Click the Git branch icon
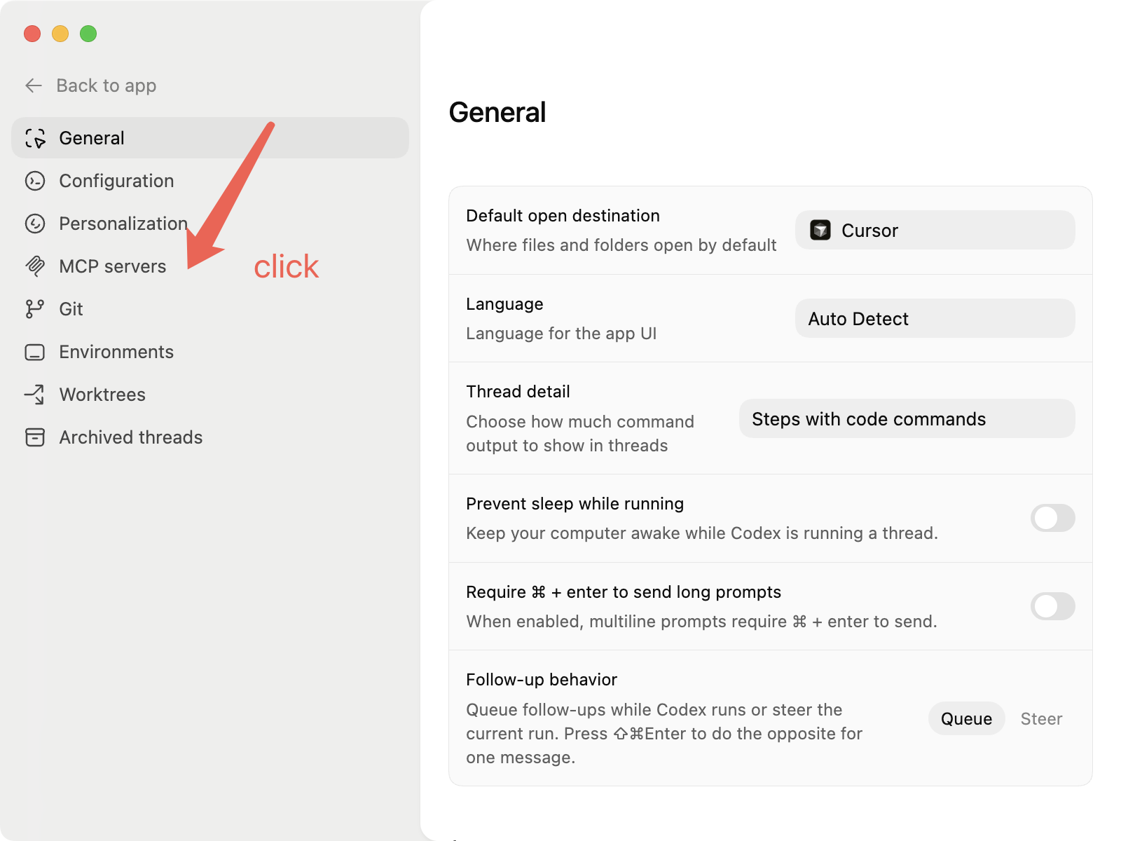The width and height of the screenshot is (1121, 841). 35,309
